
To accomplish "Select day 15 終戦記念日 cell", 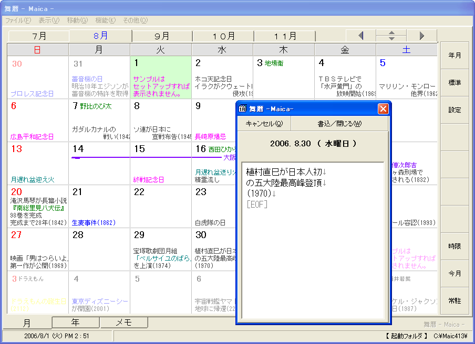I will [161, 163].
